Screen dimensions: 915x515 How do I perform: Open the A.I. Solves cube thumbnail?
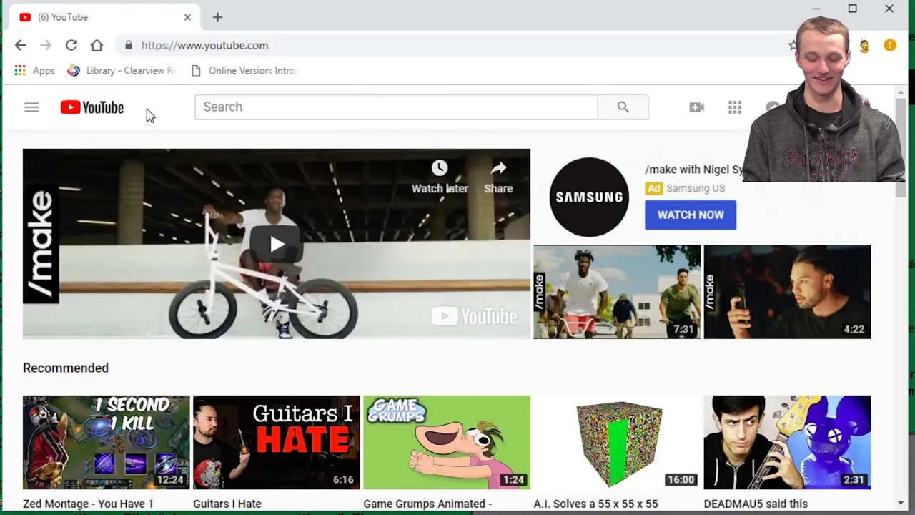coord(616,442)
